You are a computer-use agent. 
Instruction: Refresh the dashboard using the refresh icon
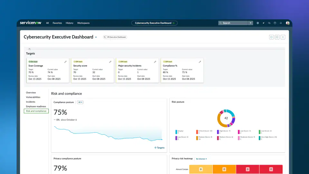point(271,37)
